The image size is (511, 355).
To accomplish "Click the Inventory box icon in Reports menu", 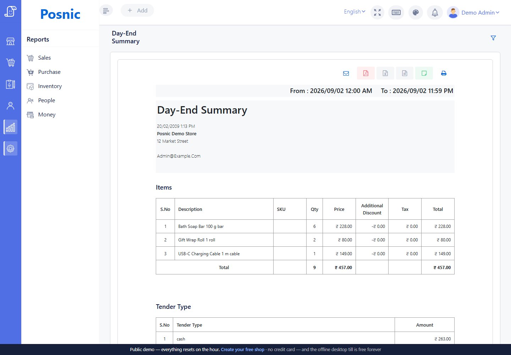I will 31,86.
